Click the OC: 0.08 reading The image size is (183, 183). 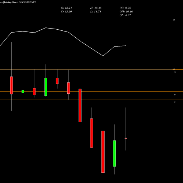coord(125,8)
